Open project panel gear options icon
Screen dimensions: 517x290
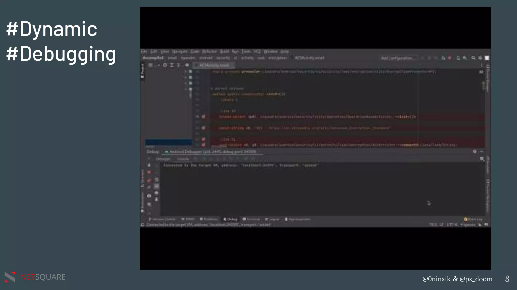click(187, 65)
